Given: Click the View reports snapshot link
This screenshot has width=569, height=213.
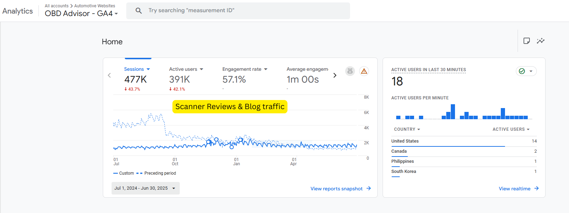Looking at the screenshot, I should pos(336,189).
